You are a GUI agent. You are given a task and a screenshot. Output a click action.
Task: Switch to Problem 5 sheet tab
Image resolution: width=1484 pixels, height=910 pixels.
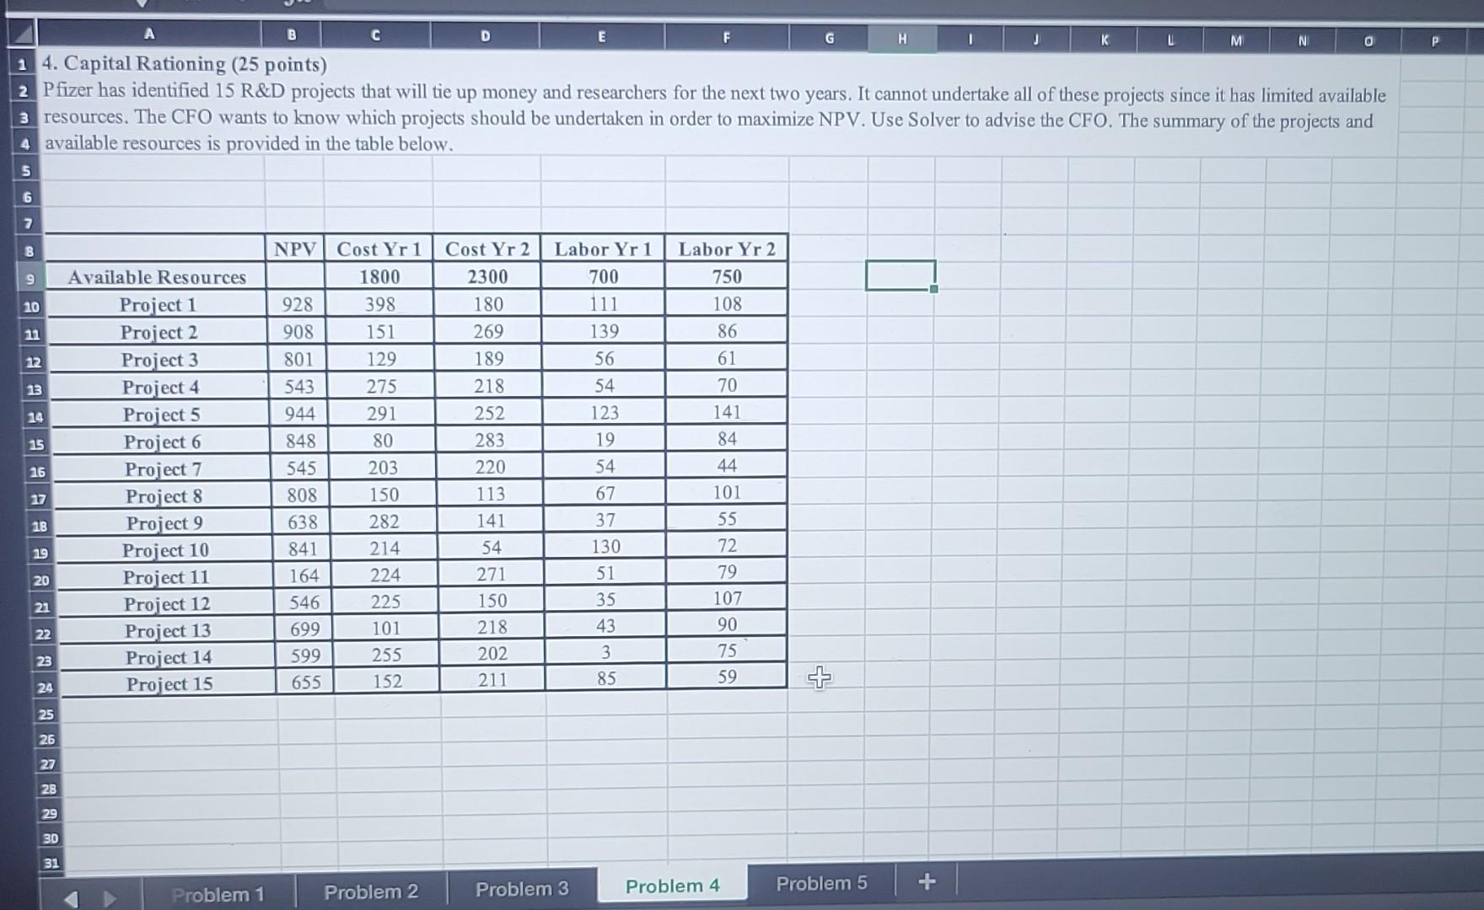click(821, 883)
